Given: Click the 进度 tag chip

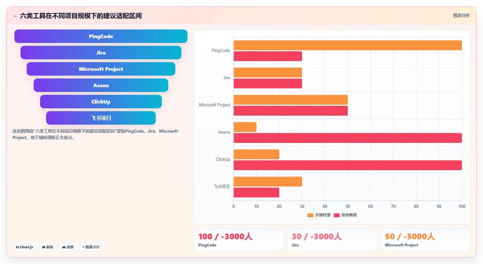Looking at the screenshot, I should (x=68, y=247).
